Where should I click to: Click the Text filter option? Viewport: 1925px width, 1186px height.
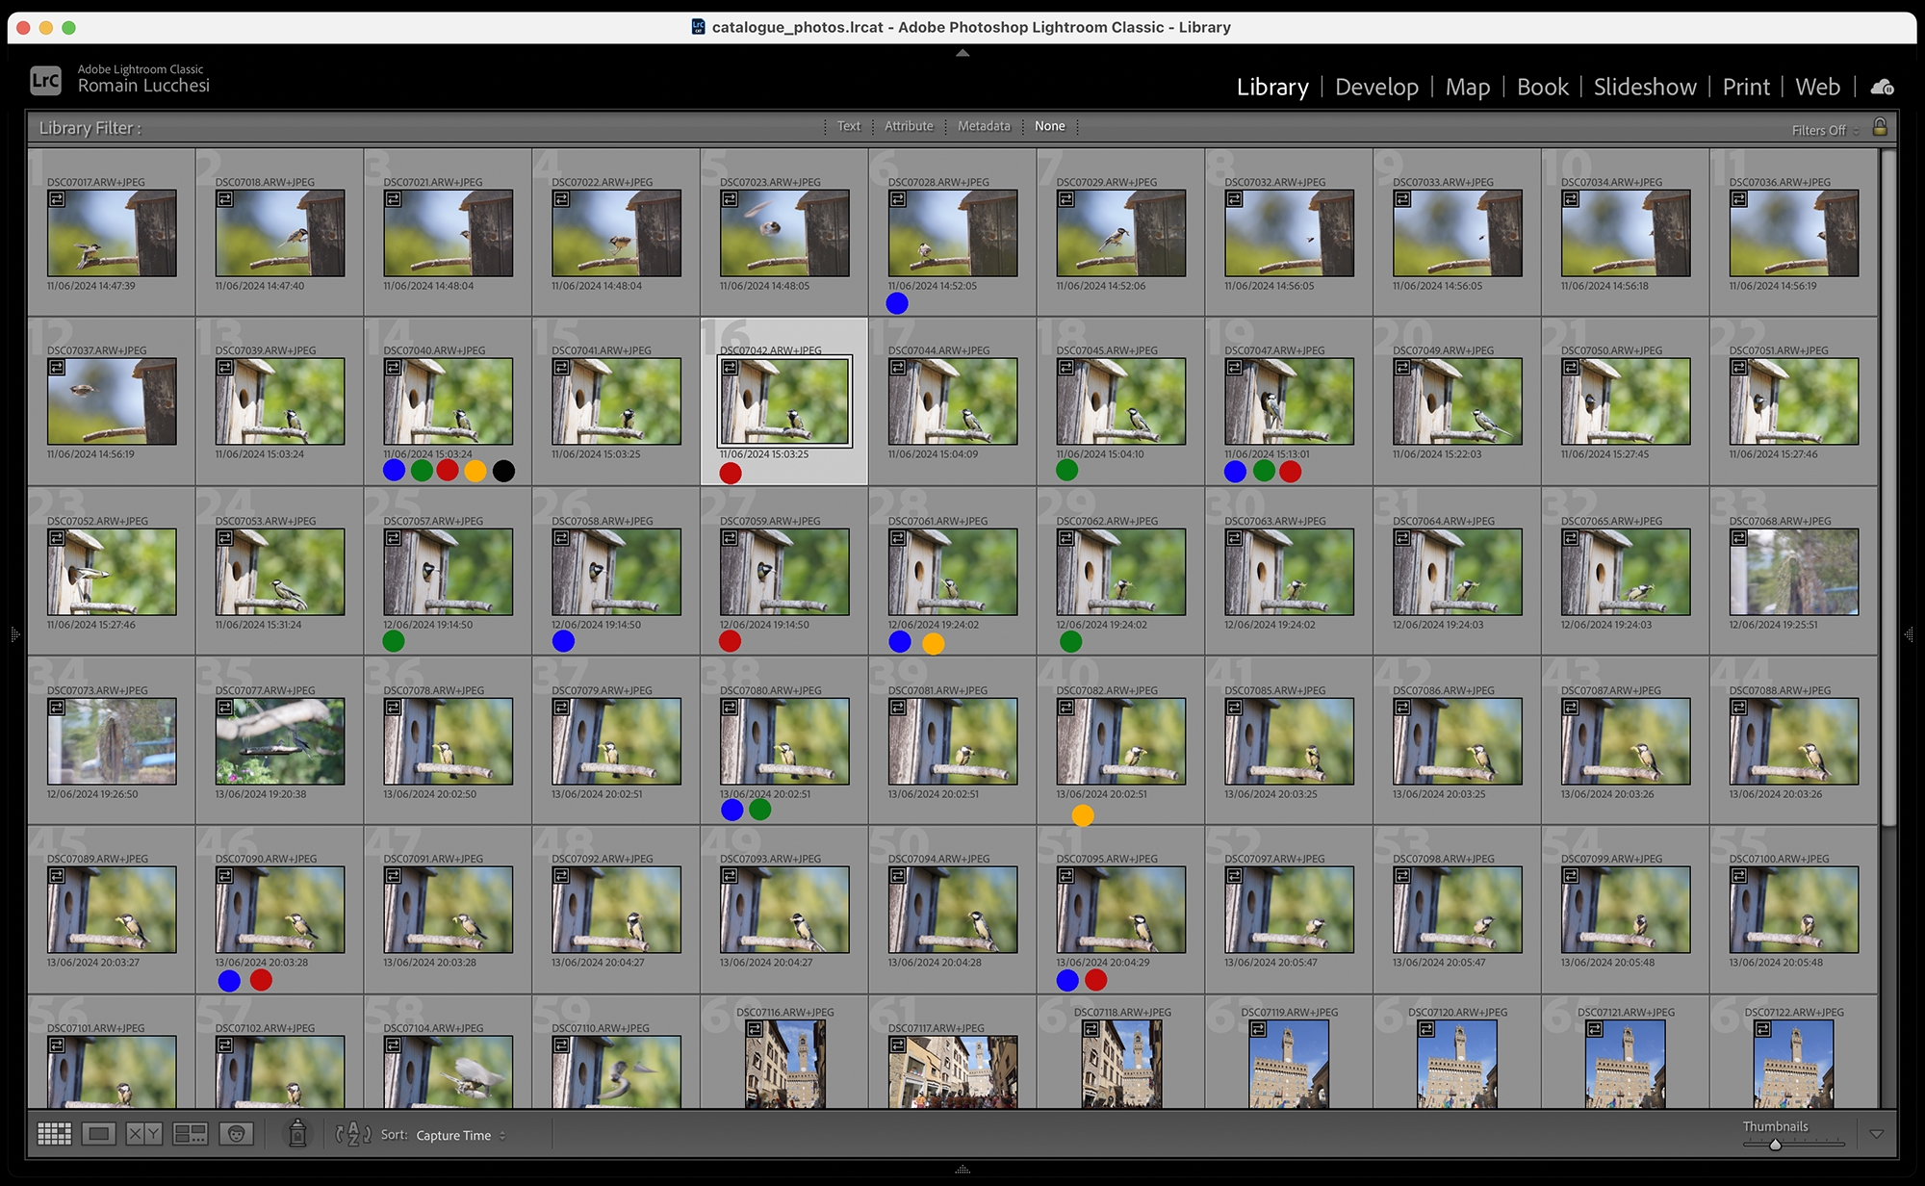[848, 126]
